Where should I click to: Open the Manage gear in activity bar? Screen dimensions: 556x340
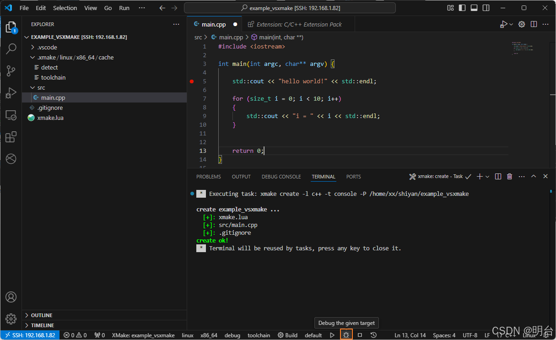(x=11, y=318)
